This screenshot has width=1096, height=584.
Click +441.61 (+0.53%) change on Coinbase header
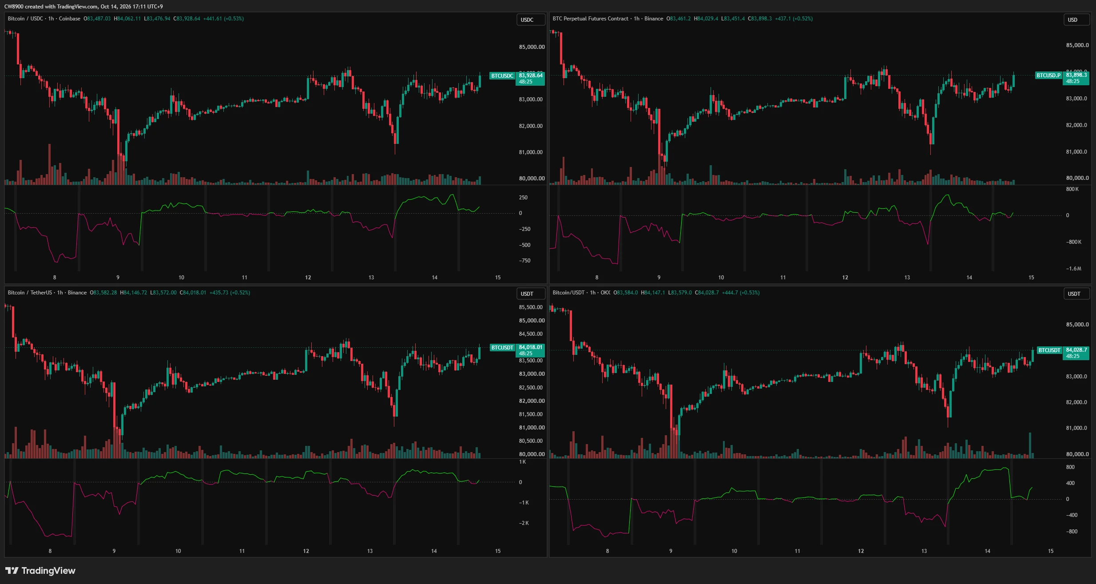coord(223,19)
